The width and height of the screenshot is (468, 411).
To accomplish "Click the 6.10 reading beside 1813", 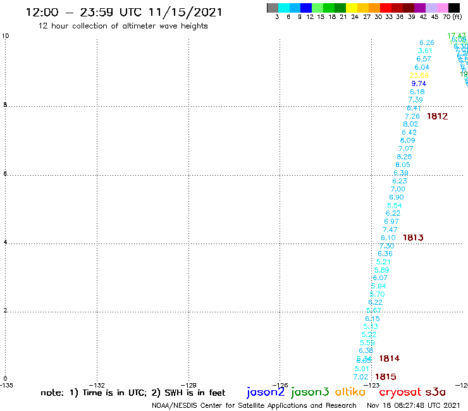I will 388,238.
